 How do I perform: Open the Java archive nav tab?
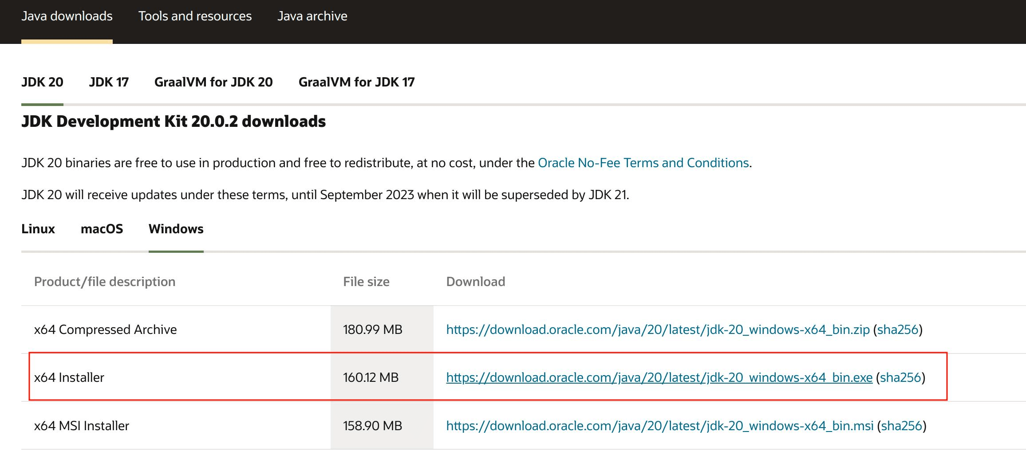point(312,16)
